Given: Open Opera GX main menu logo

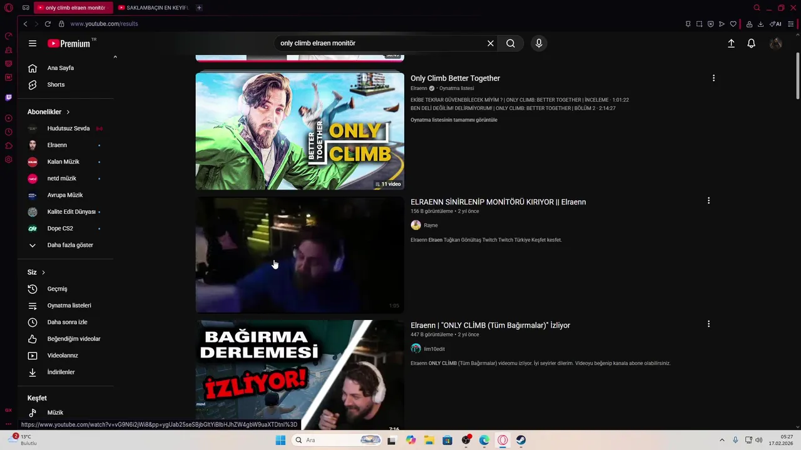Looking at the screenshot, I should pos(8,7).
